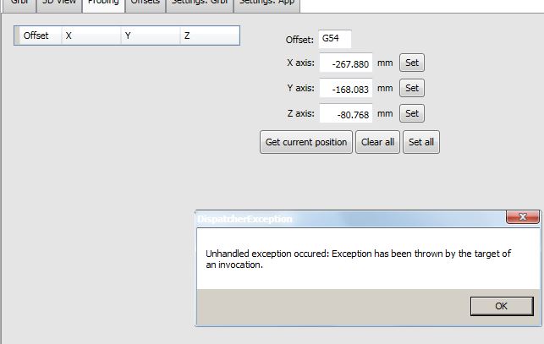Click the Z axis value field
544x344 pixels.
coord(346,114)
